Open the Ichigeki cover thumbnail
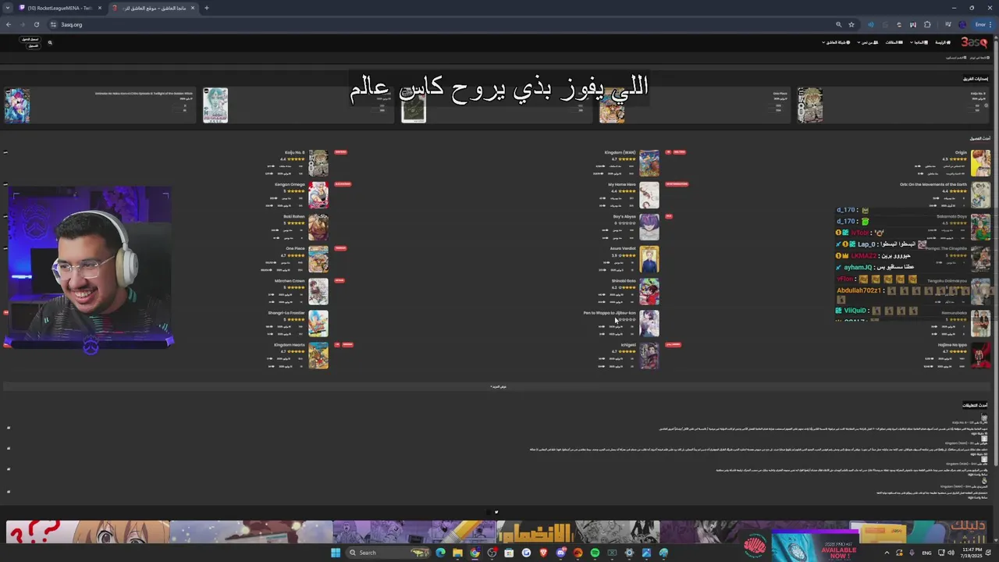Screen dimensions: 999x562 (649, 355)
